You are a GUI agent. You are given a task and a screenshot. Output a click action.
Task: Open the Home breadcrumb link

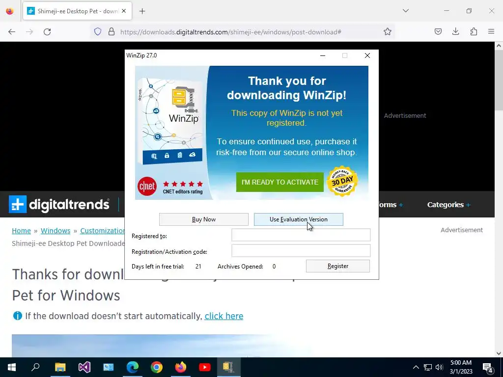[21, 231]
